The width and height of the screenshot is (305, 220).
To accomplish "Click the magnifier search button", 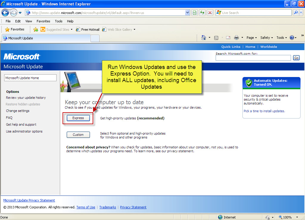I will (x=296, y=13).
